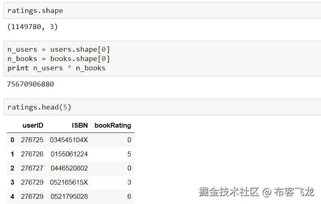Click userID cell 276725

click(32, 140)
